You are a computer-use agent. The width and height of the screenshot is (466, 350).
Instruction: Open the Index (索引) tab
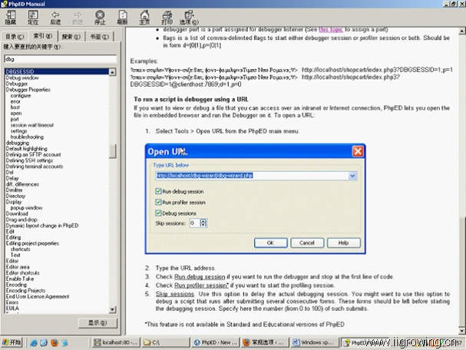(42, 36)
